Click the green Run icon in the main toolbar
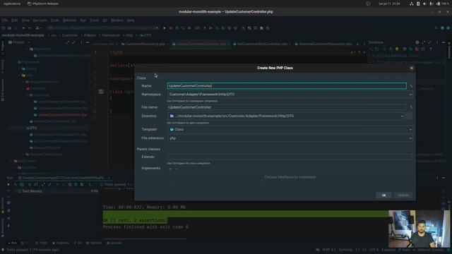Image resolution: width=452 pixels, height=254 pixels. 165,28
